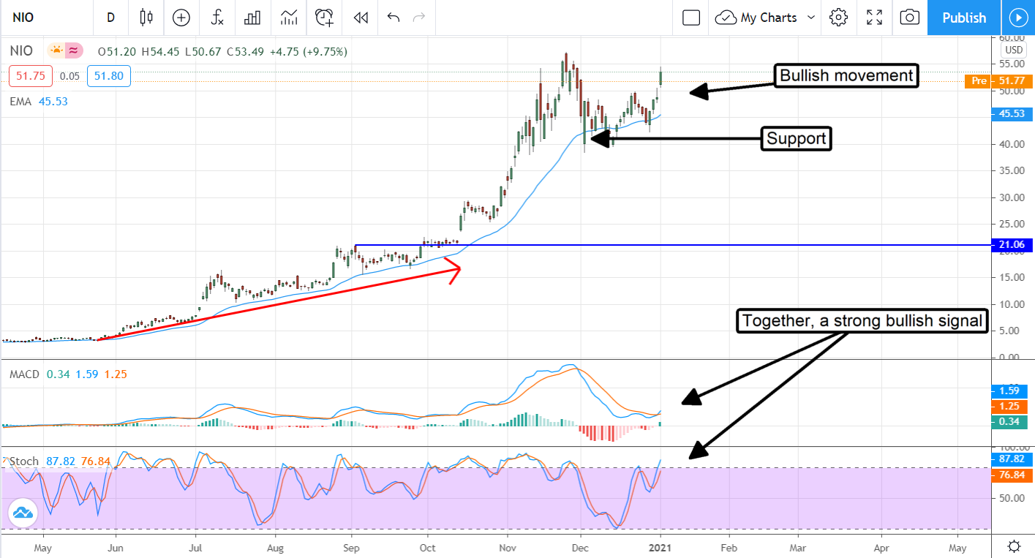Image resolution: width=1035 pixels, height=558 pixels.
Task: Start Bar Replay with the rewind icon
Action: [x=359, y=18]
